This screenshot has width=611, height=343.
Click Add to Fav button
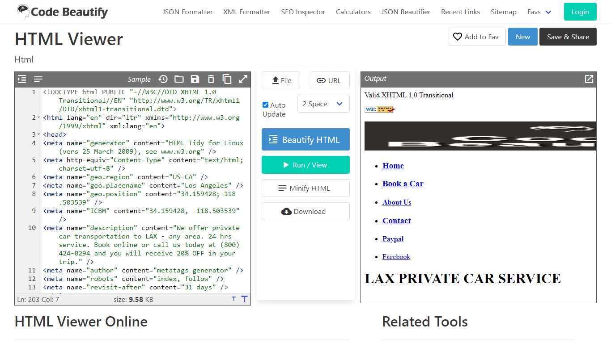477,37
